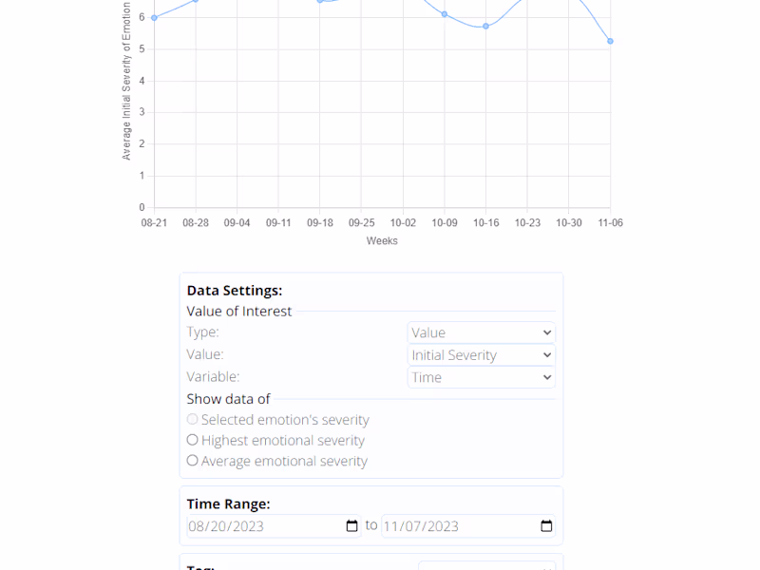
Task: Click the last data point at 11-06
Action: click(610, 41)
